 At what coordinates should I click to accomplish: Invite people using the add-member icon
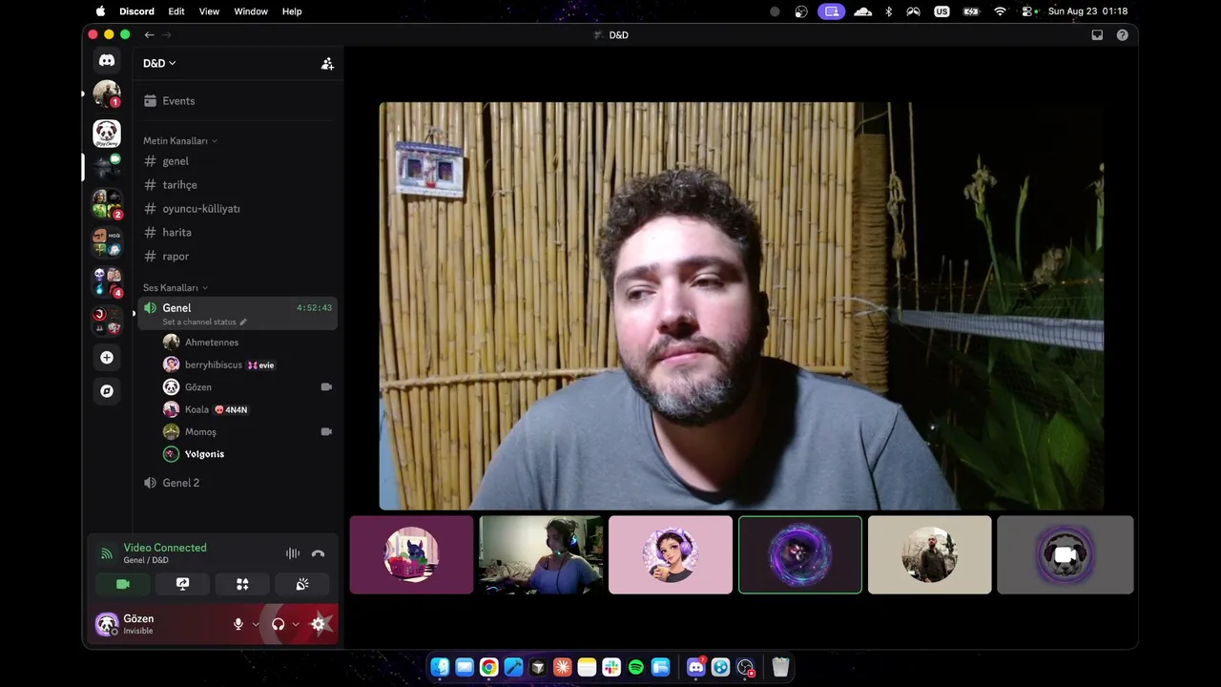327,64
